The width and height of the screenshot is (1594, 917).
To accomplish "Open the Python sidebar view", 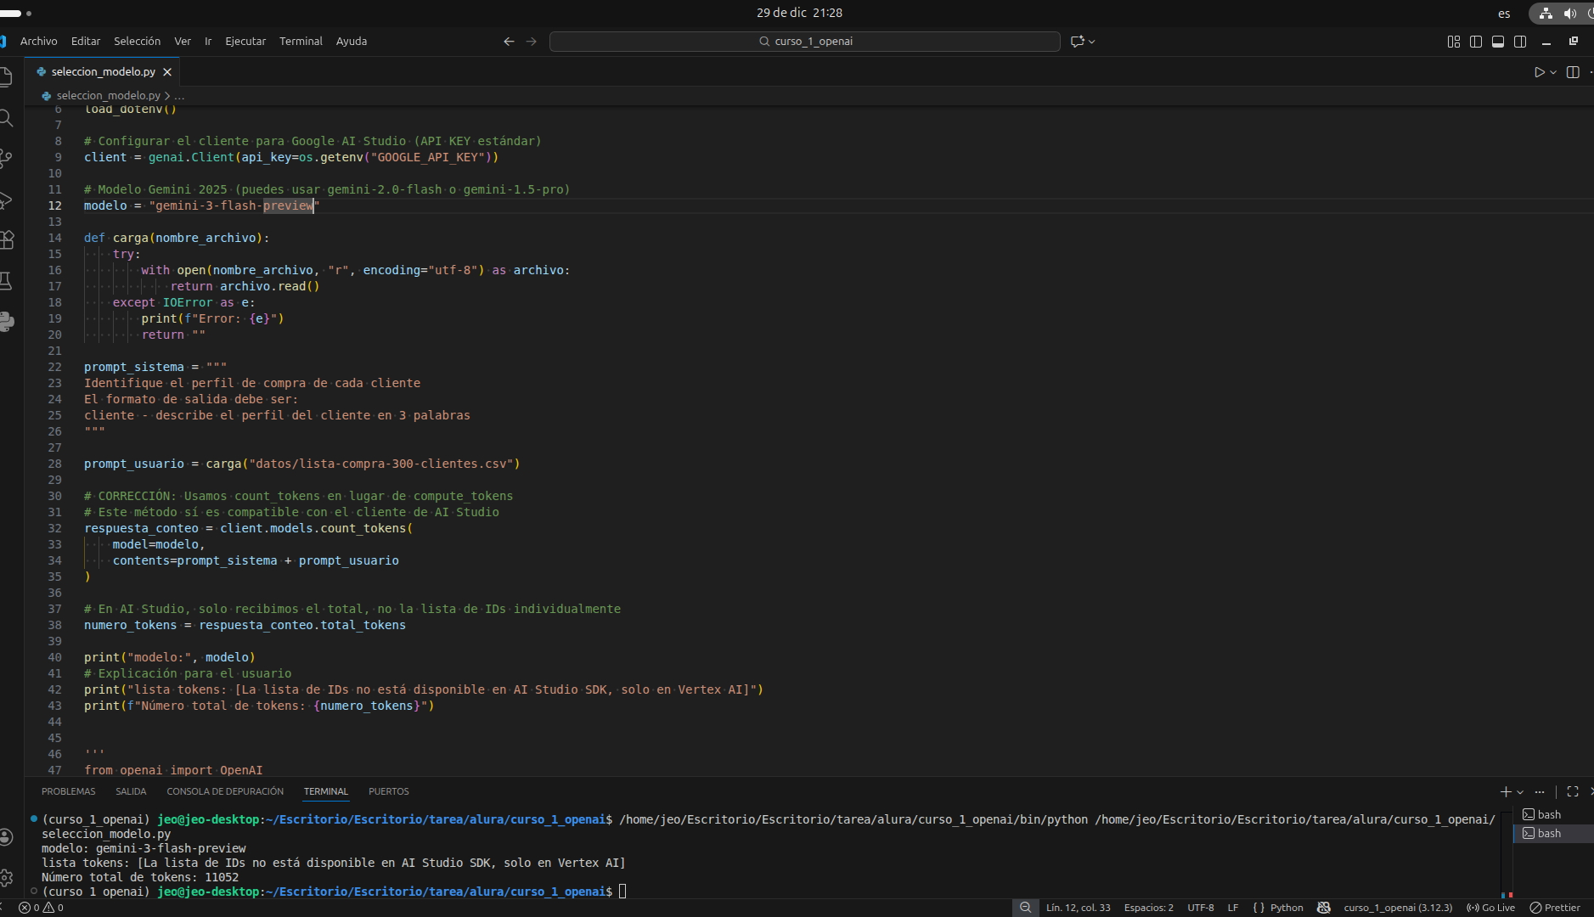I will click(x=6, y=321).
